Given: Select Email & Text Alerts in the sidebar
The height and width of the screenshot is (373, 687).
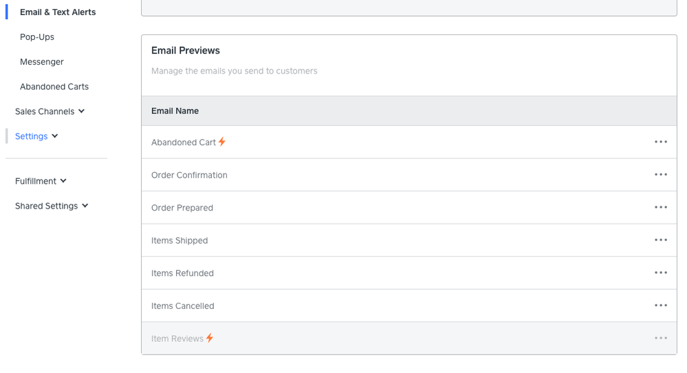Looking at the screenshot, I should tap(58, 12).
